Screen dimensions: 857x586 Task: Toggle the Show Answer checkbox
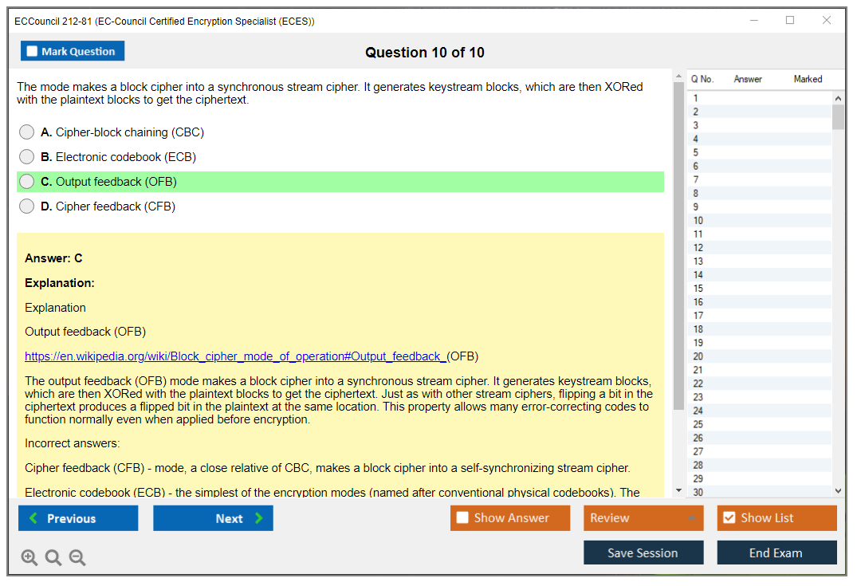462,518
